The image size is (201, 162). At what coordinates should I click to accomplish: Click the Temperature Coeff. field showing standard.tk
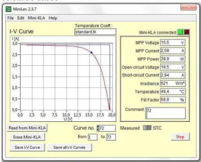[x=95, y=32]
